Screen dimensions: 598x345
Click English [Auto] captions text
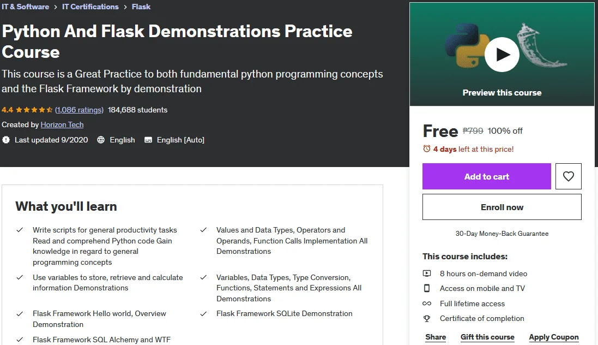[181, 140]
